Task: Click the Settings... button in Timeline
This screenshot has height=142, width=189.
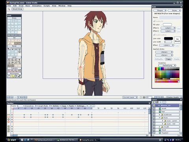Action: coord(81,106)
